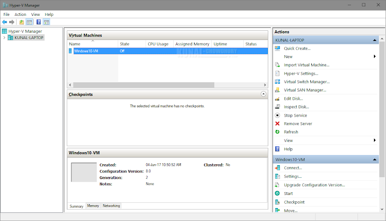Viewport: 386px width, 221px height.
Task: Click the Virtual Switch Manager icon
Action: click(x=277, y=81)
